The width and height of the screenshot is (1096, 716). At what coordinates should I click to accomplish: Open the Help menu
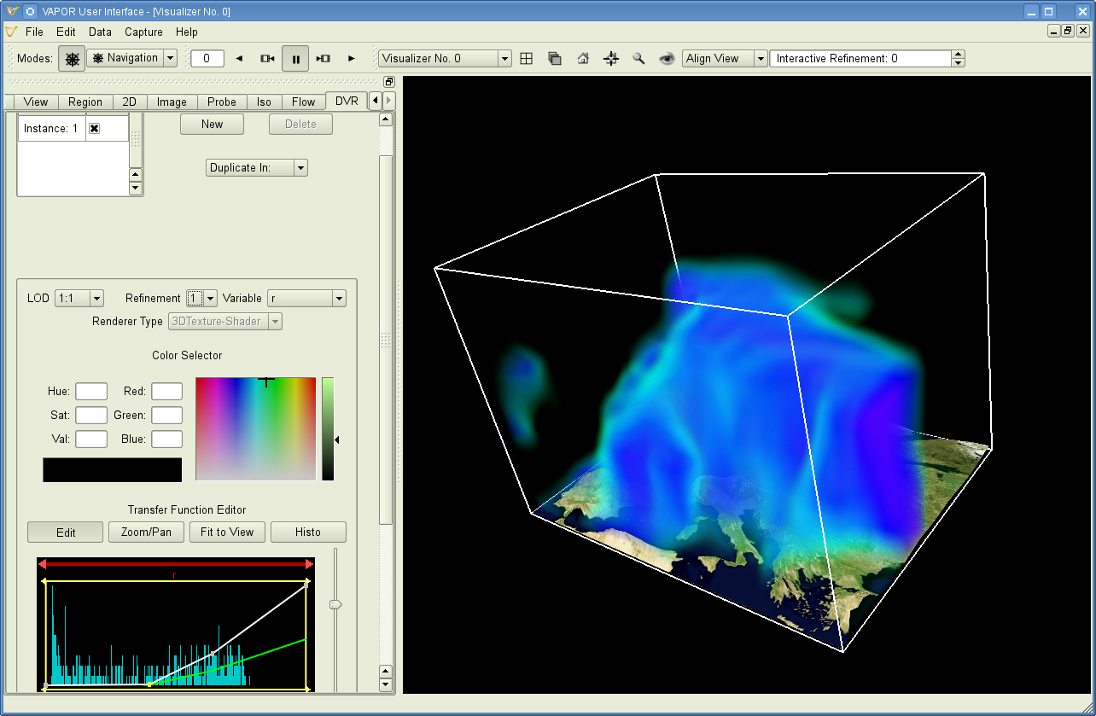tap(186, 32)
